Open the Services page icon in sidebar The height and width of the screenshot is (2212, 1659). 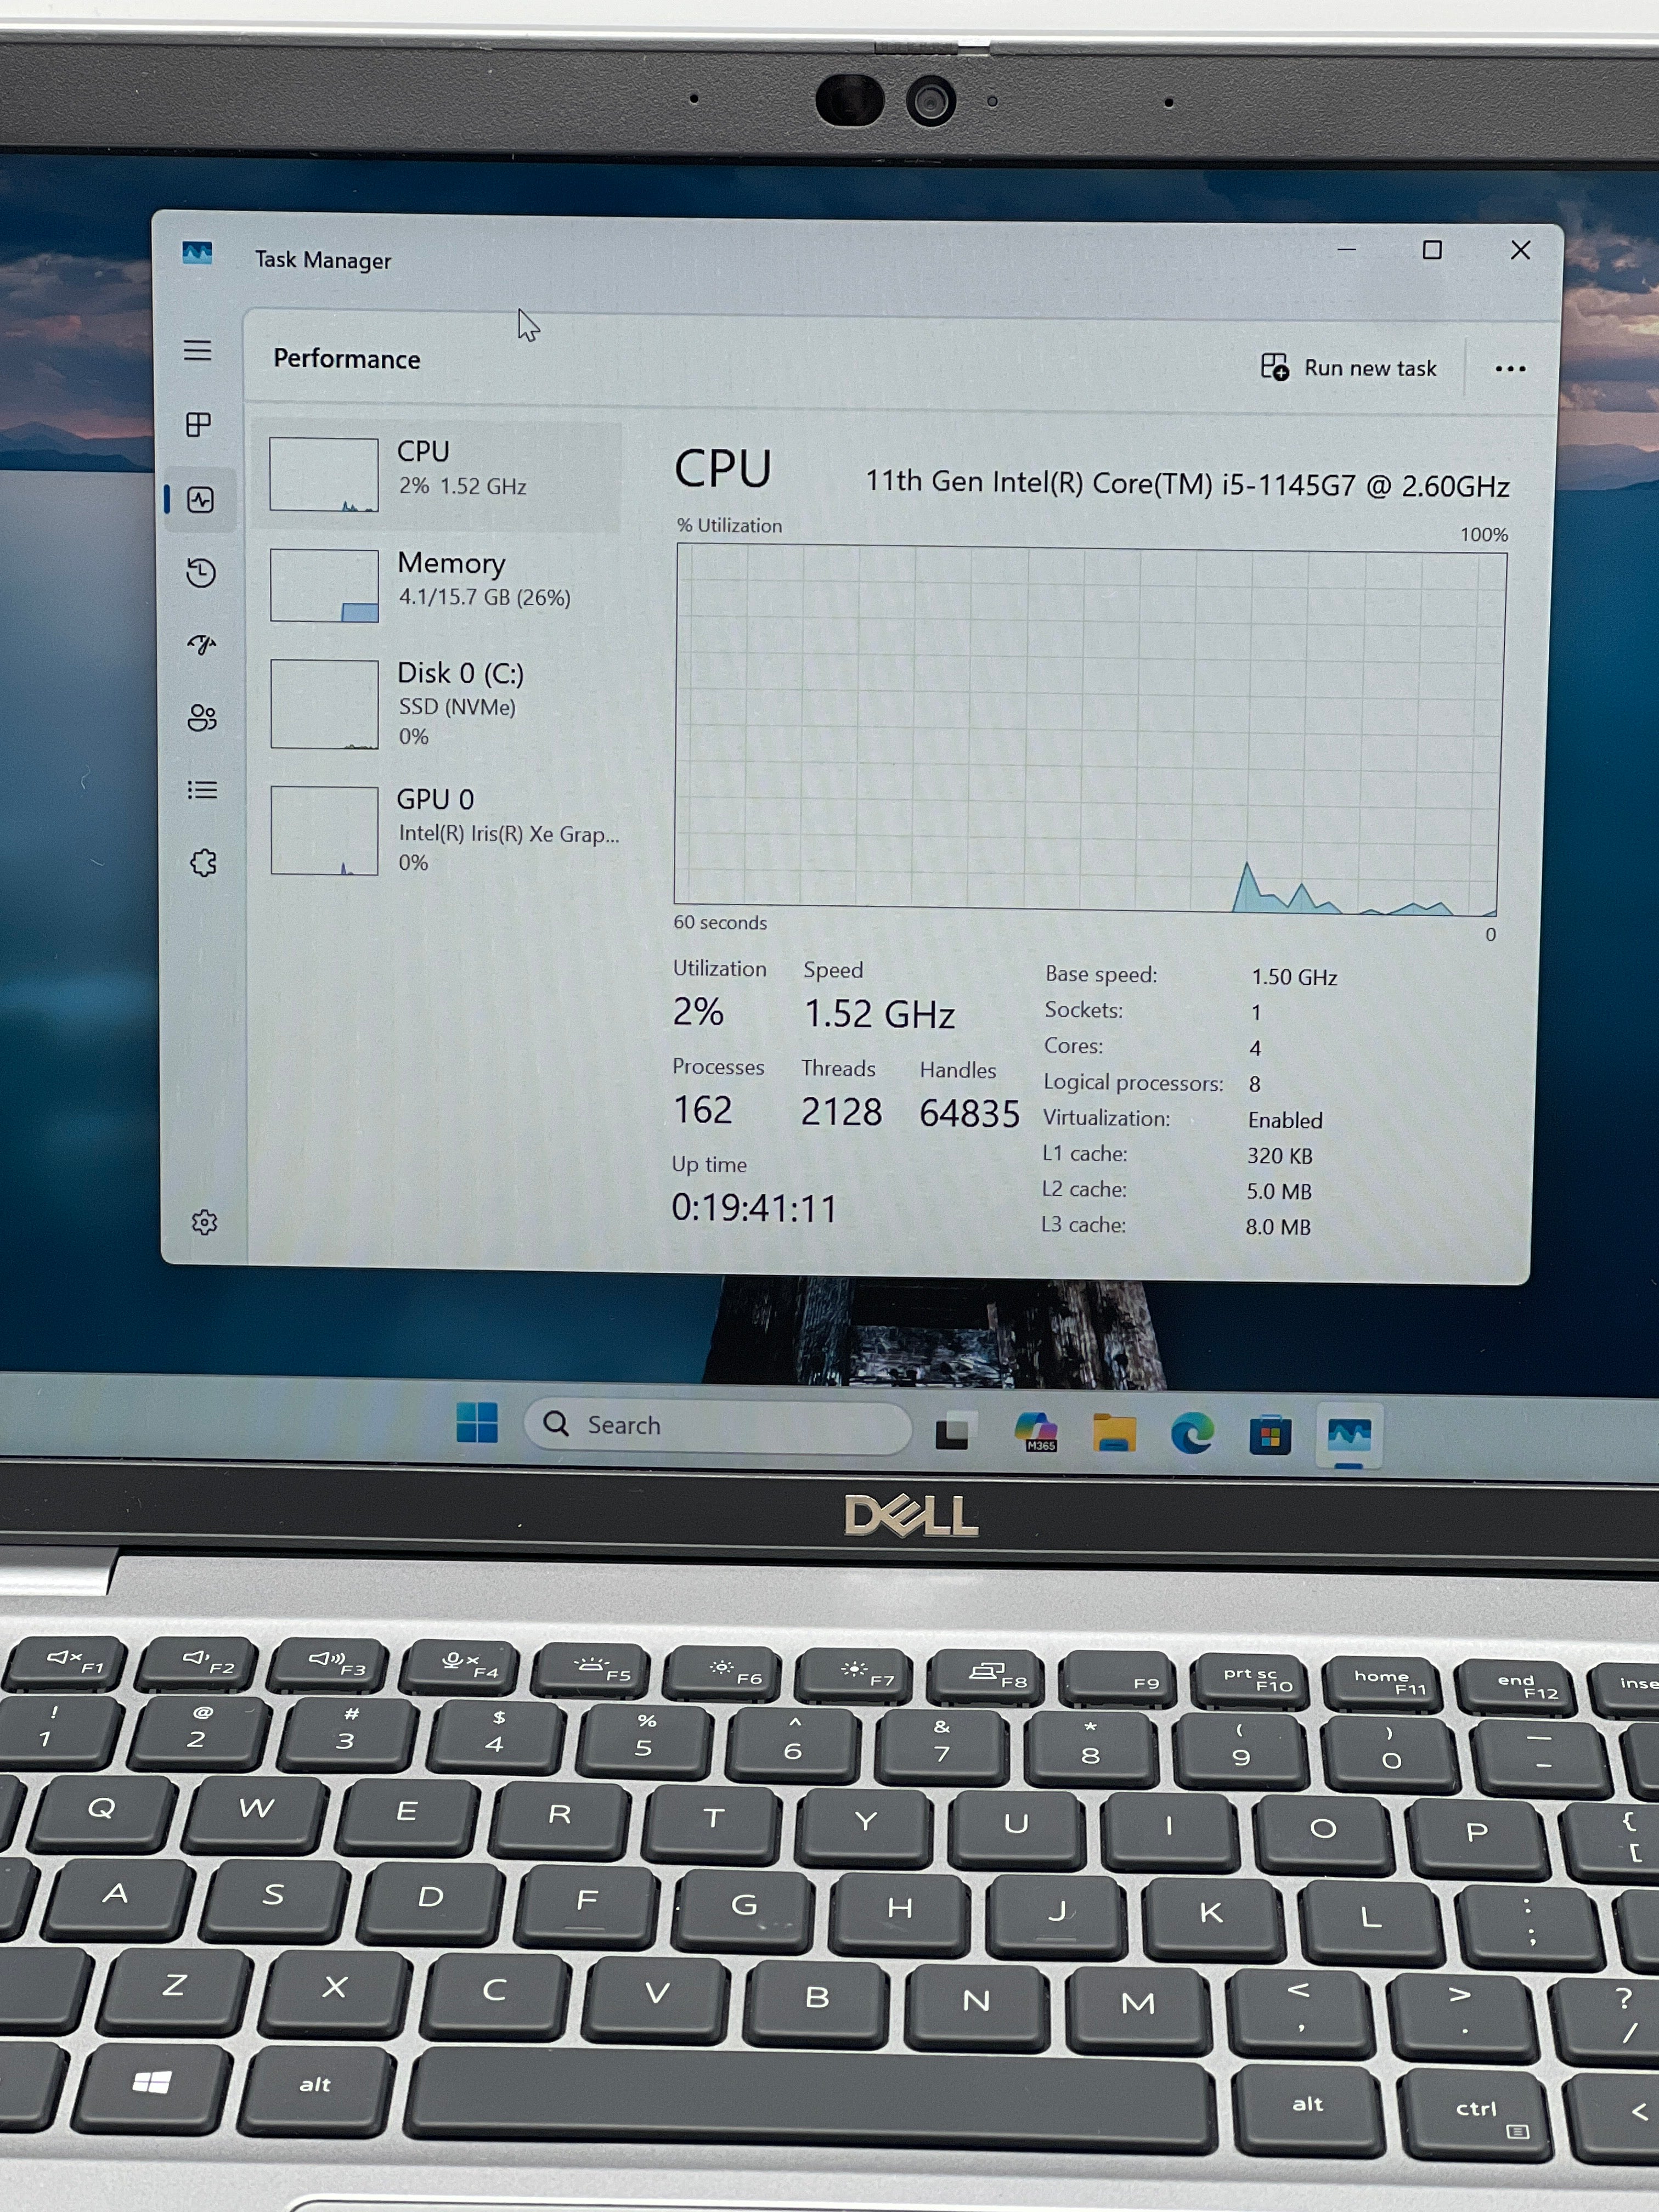coord(203,863)
